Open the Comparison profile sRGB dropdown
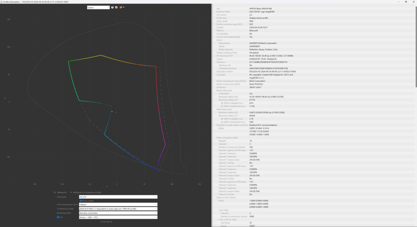 118,209
